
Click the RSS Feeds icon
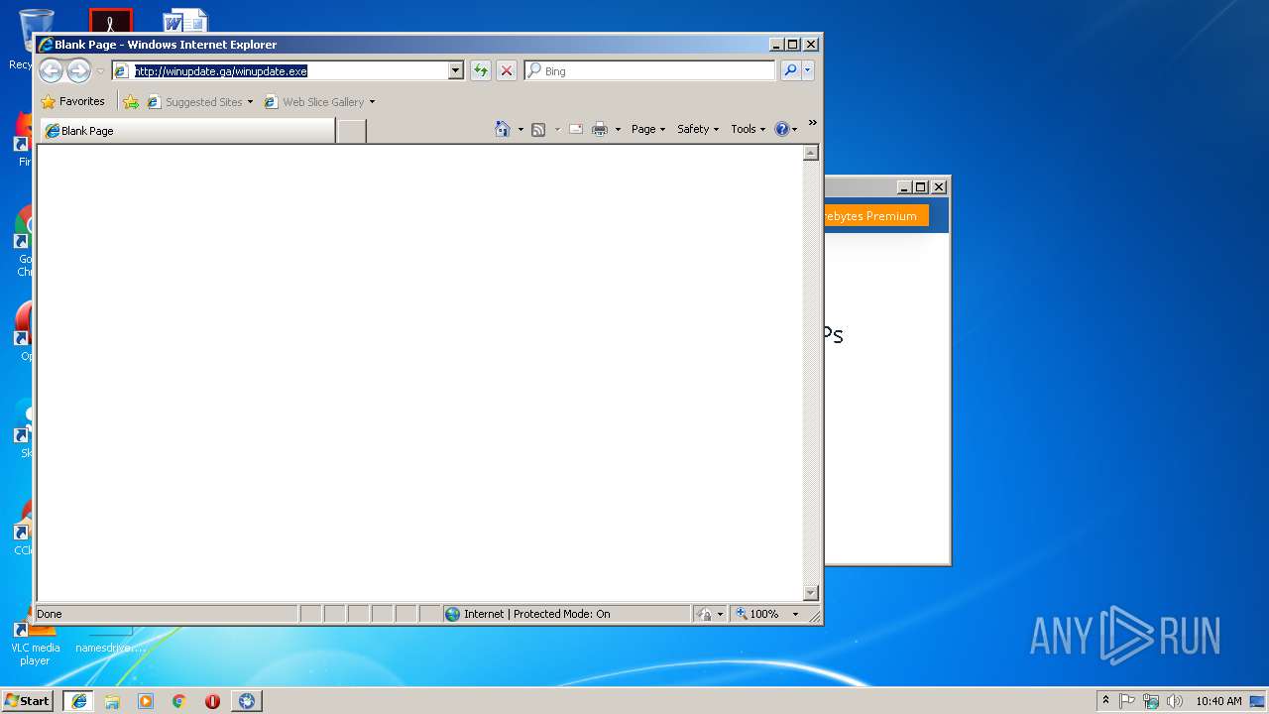coord(538,129)
